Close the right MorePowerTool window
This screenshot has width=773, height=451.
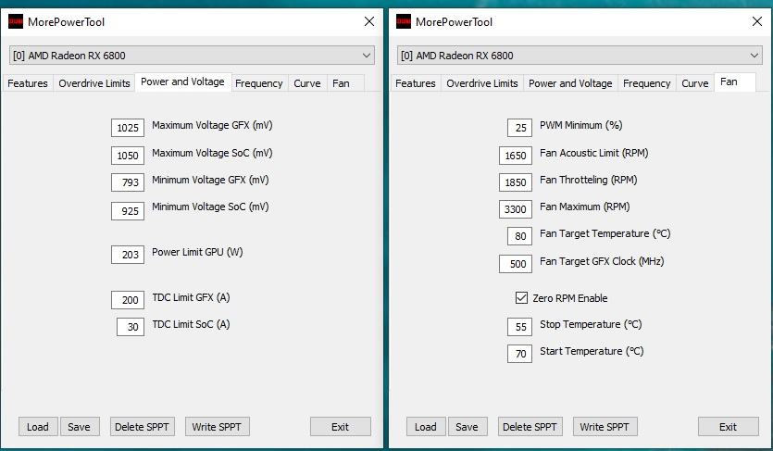click(757, 21)
